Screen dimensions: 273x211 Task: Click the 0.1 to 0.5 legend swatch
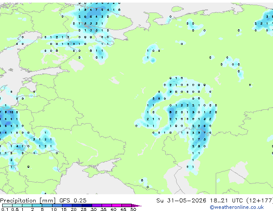click(7, 205)
